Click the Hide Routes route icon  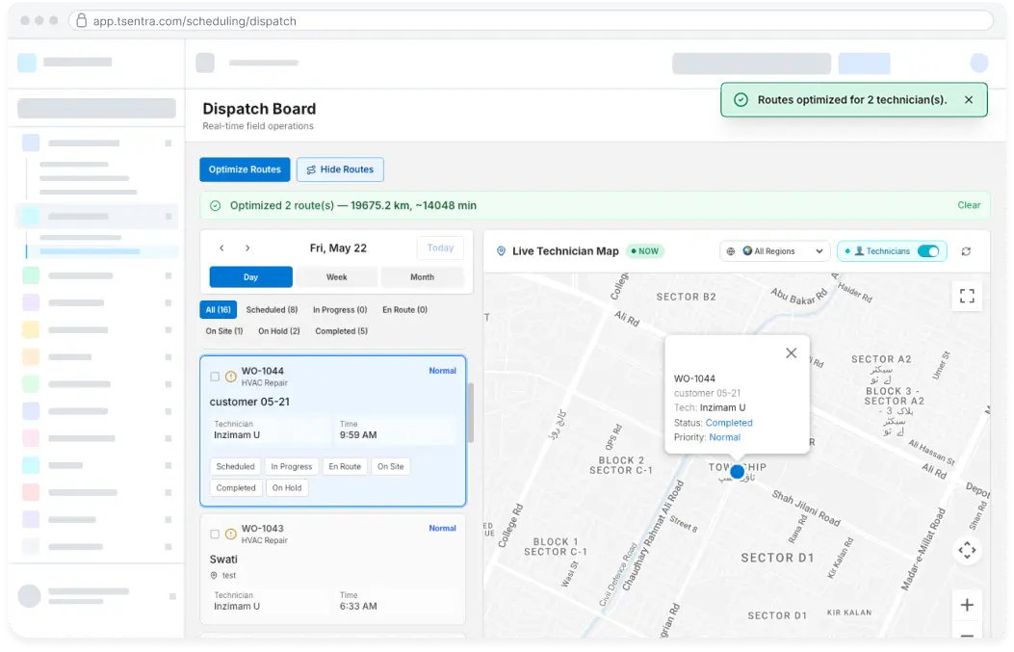[x=311, y=170]
